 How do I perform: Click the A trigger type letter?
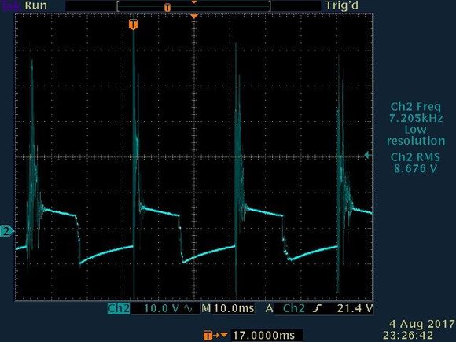point(269,308)
